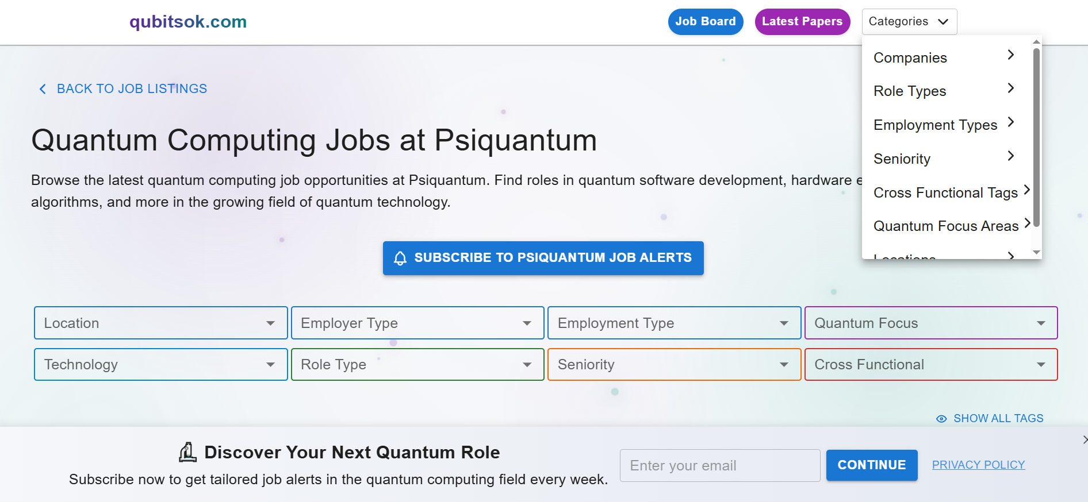Choose Quantum Focus Areas menu entry

click(x=946, y=226)
